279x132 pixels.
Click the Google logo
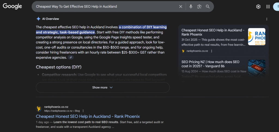(x=12, y=6)
